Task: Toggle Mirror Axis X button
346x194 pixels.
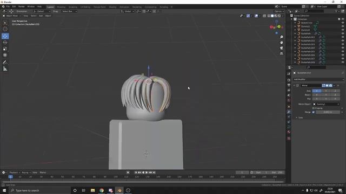Action: pyautogui.click(x=317, y=91)
